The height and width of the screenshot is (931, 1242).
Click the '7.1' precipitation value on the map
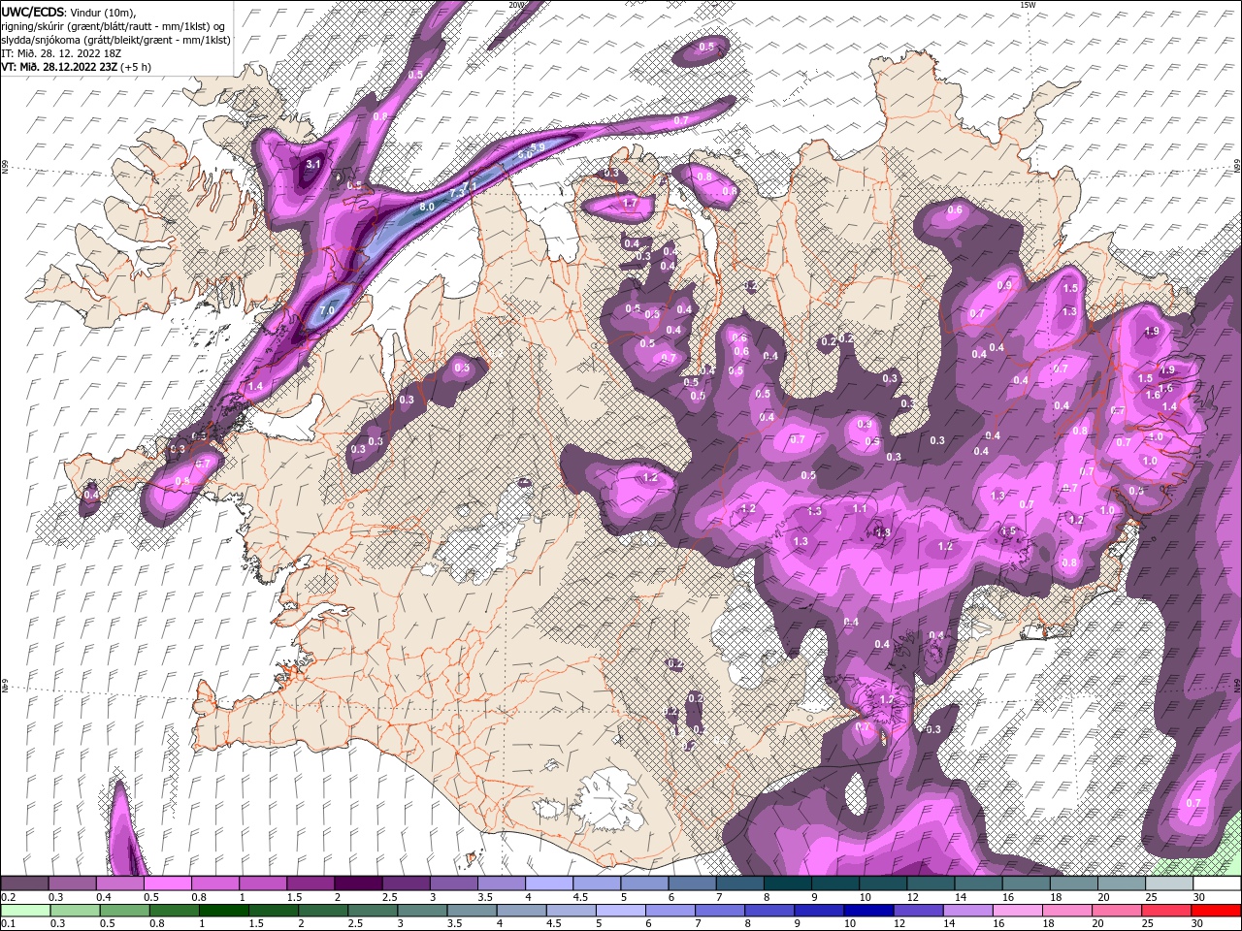[470, 185]
